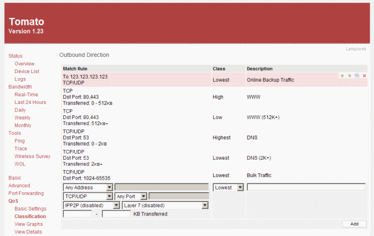Click the Add button

pos(355,224)
